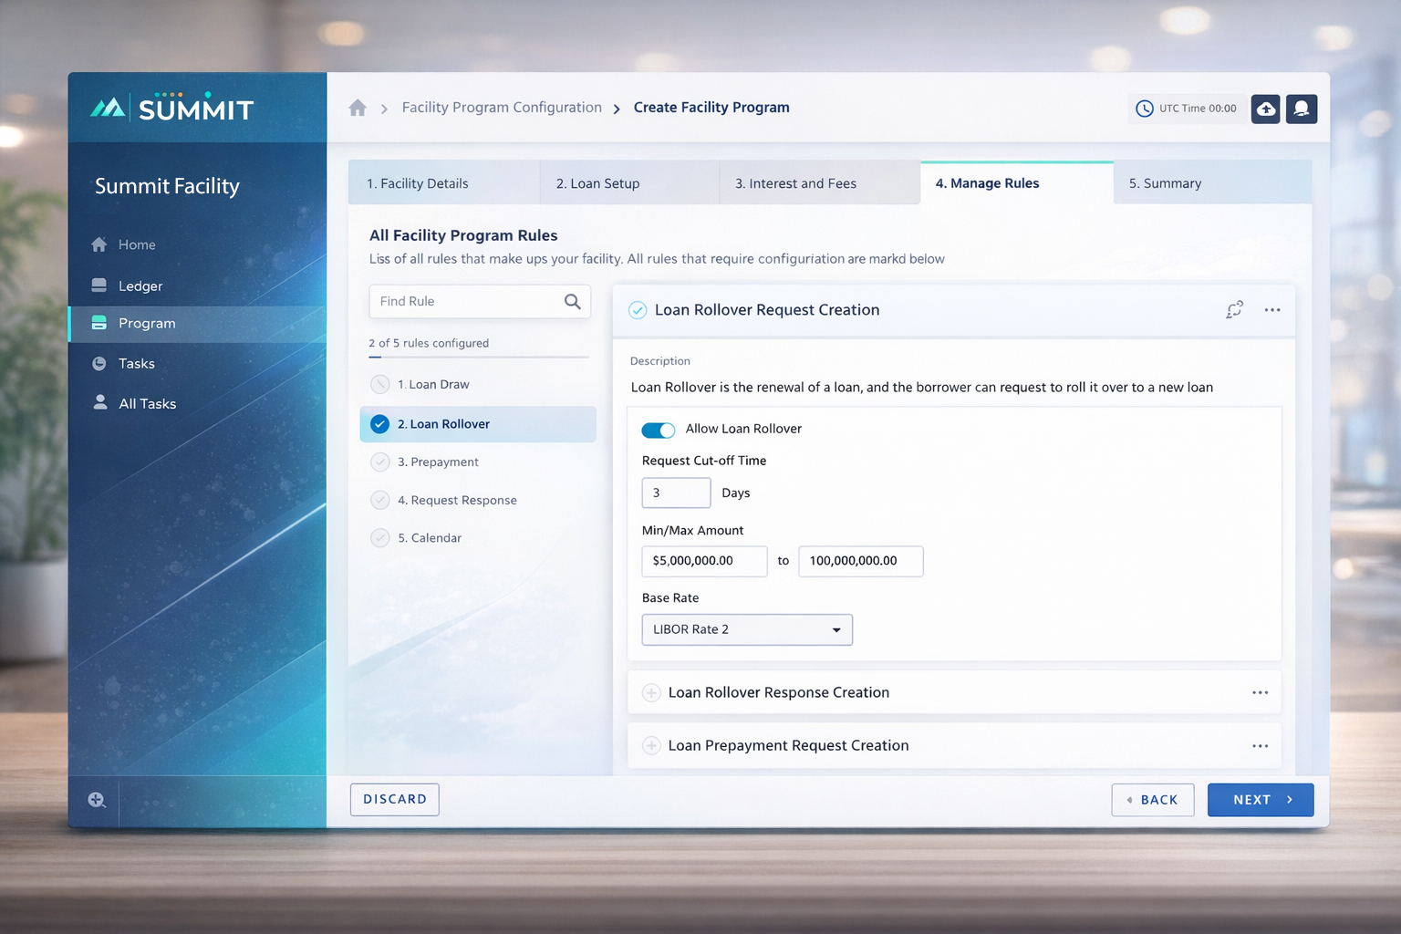
Task: Toggle the Allow Loan Rollover switch
Action: tap(658, 430)
